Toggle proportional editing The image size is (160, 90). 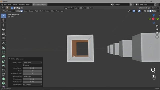[x=88, y=8]
